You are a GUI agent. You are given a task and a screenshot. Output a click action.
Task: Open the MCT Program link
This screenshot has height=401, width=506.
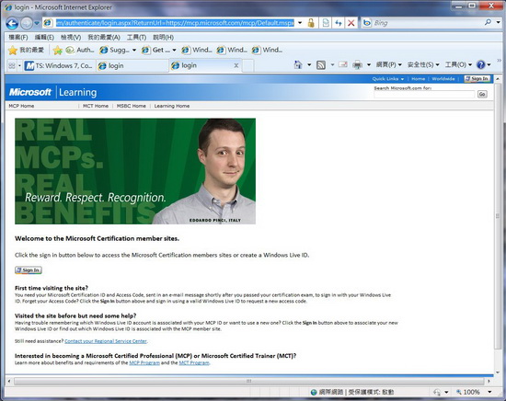pyautogui.click(x=194, y=362)
